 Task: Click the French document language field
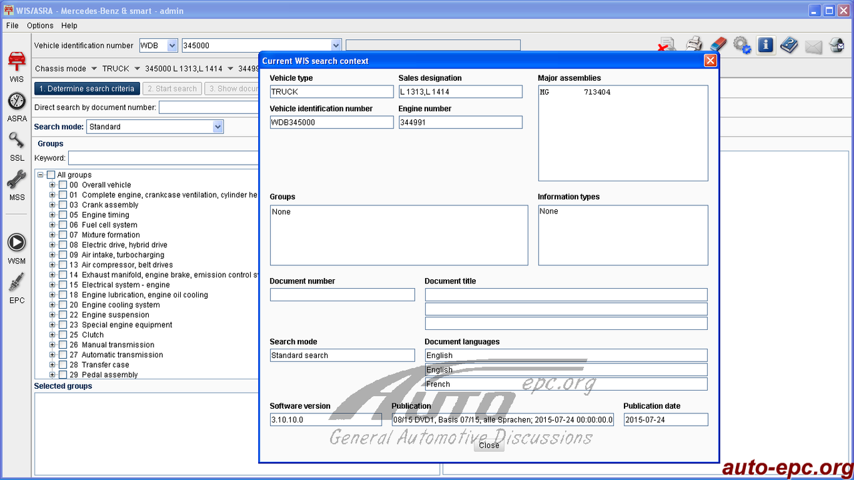click(x=566, y=384)
